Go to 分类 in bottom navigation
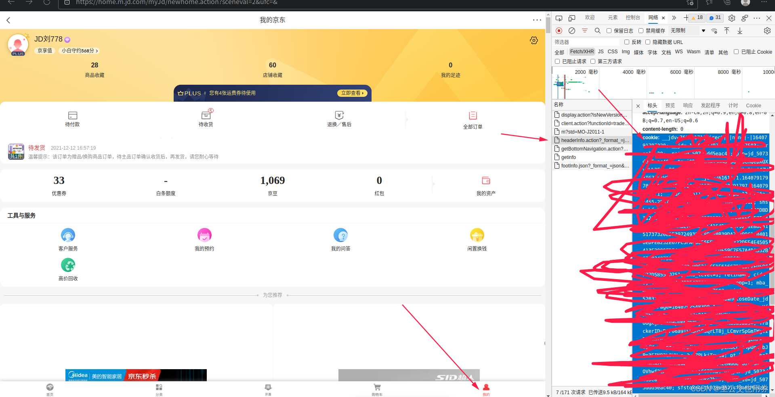Viewport: 775px width, 397px height. click(159, 389)
